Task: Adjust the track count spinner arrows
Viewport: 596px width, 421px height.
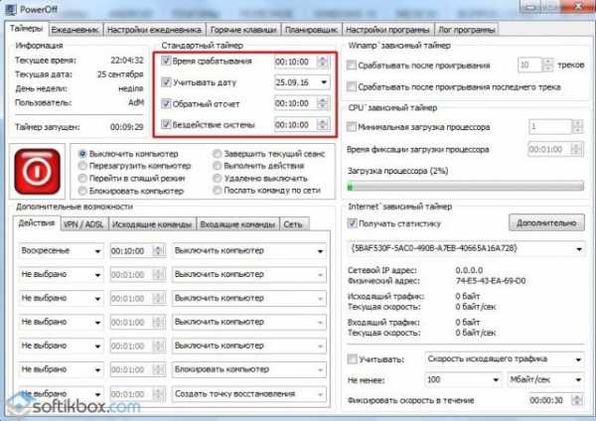Action: [x=548, y=65]
